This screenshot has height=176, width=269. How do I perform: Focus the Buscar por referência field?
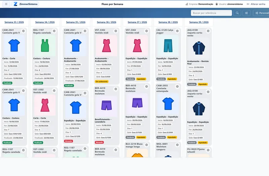click(x=212, y=13)
